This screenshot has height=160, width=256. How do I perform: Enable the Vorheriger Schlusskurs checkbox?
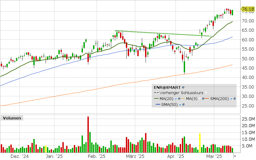pos(206,93)
